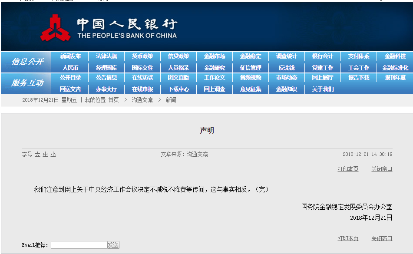This screenshot has height=254, width=413.
Task: Click the bottom 关闭窗口 link
Action: point(382,238)
